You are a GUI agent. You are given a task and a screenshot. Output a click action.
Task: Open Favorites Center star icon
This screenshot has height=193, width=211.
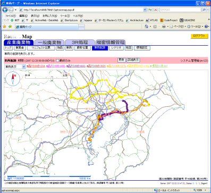coord(5,27)
